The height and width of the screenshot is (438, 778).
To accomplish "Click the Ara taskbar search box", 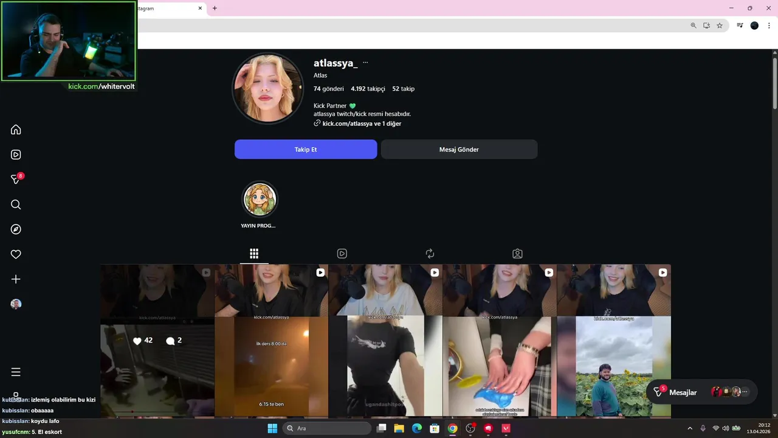I will click(x=327, y=428).
